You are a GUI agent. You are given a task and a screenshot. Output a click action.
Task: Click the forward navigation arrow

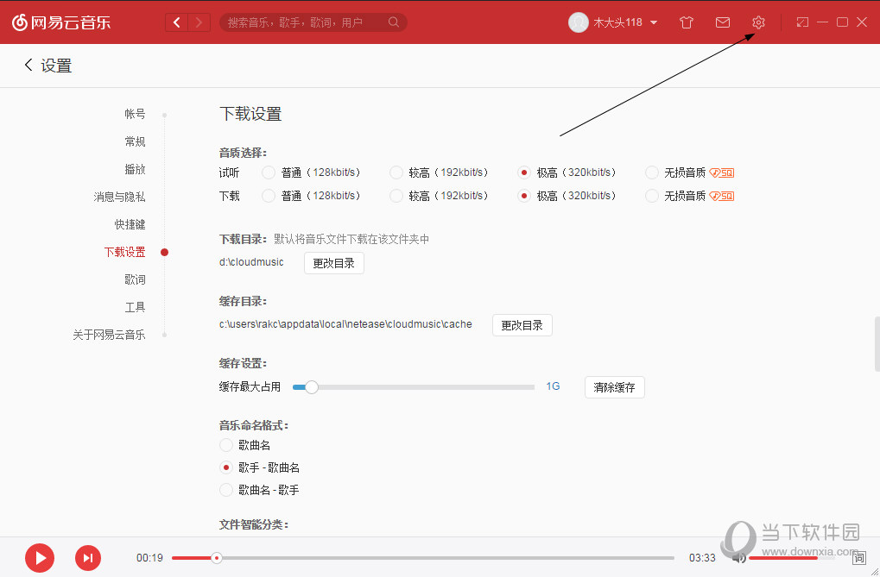[x=199, y=22]
